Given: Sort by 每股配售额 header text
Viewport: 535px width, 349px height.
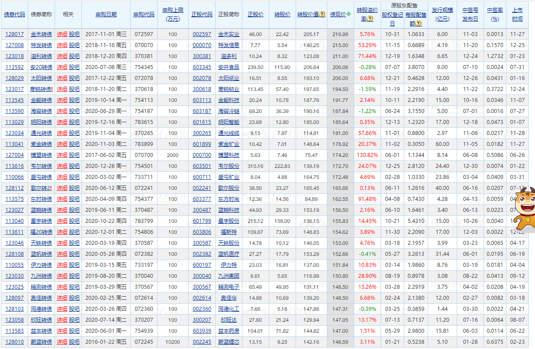Looking at the screenshot, I should tap(415, 18).
